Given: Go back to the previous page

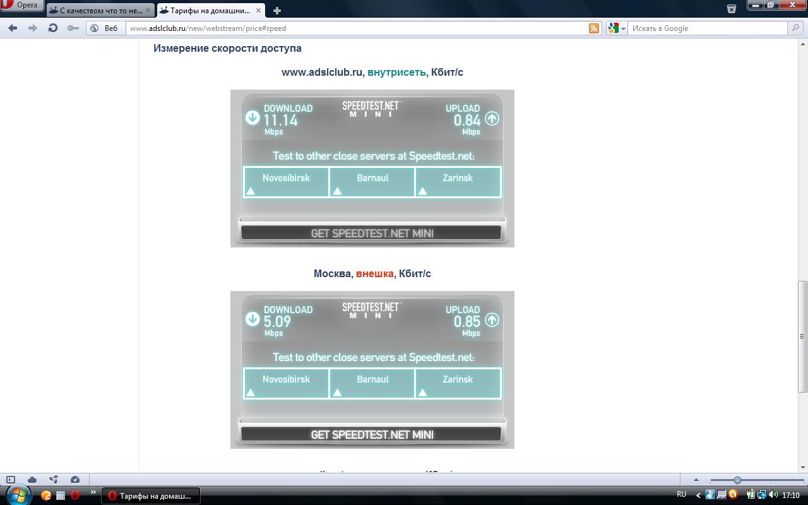Looking at the screenshot, I should pyautogui.click(x=13, y=28).
